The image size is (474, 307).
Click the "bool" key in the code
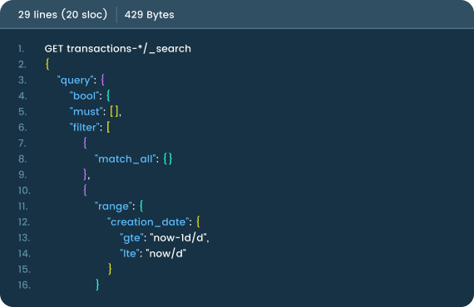coord(84,96)
